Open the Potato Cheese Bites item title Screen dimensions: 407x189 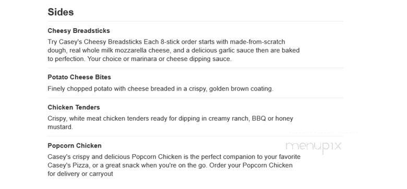click(x=79, y=77)
